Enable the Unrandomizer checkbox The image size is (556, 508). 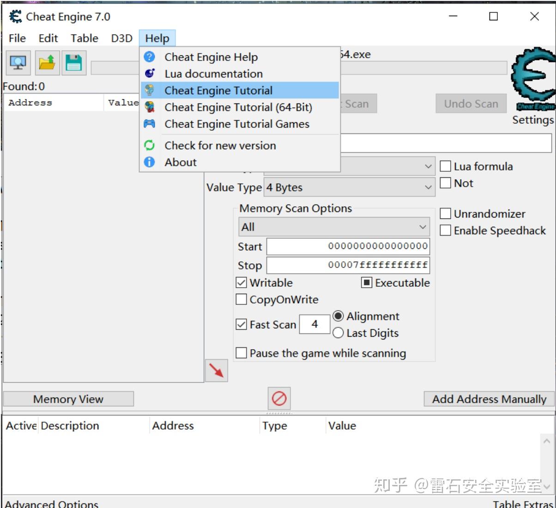445,213
